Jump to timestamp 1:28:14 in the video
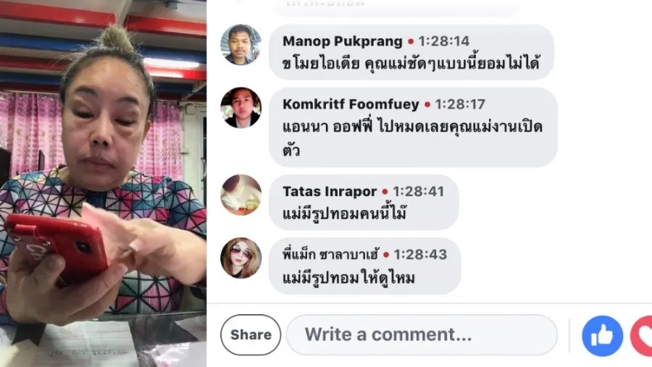 443,41
